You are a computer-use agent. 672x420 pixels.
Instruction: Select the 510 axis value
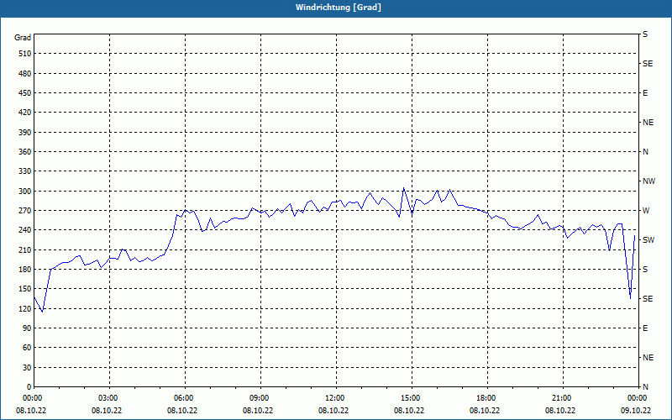[x=25, y=54]
